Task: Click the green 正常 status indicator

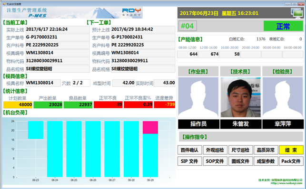Action: point(283,26)
